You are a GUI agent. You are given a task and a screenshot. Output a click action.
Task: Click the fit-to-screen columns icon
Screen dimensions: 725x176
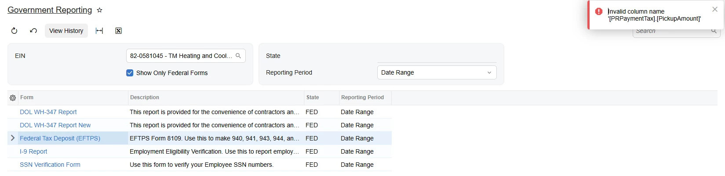click(99, 31)
